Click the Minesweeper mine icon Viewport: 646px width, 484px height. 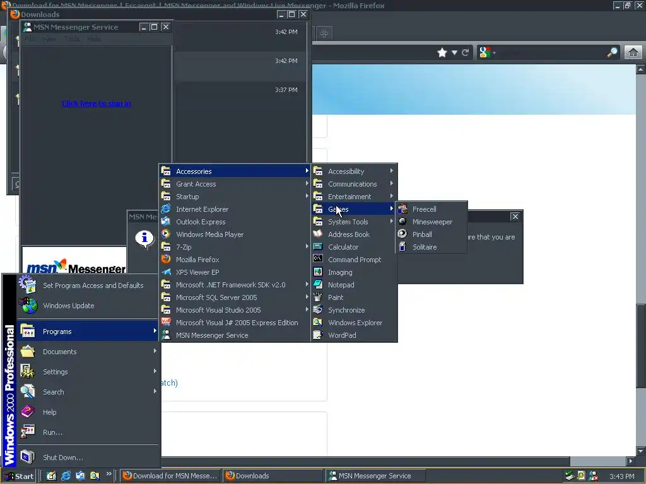[x=402, y=222]
